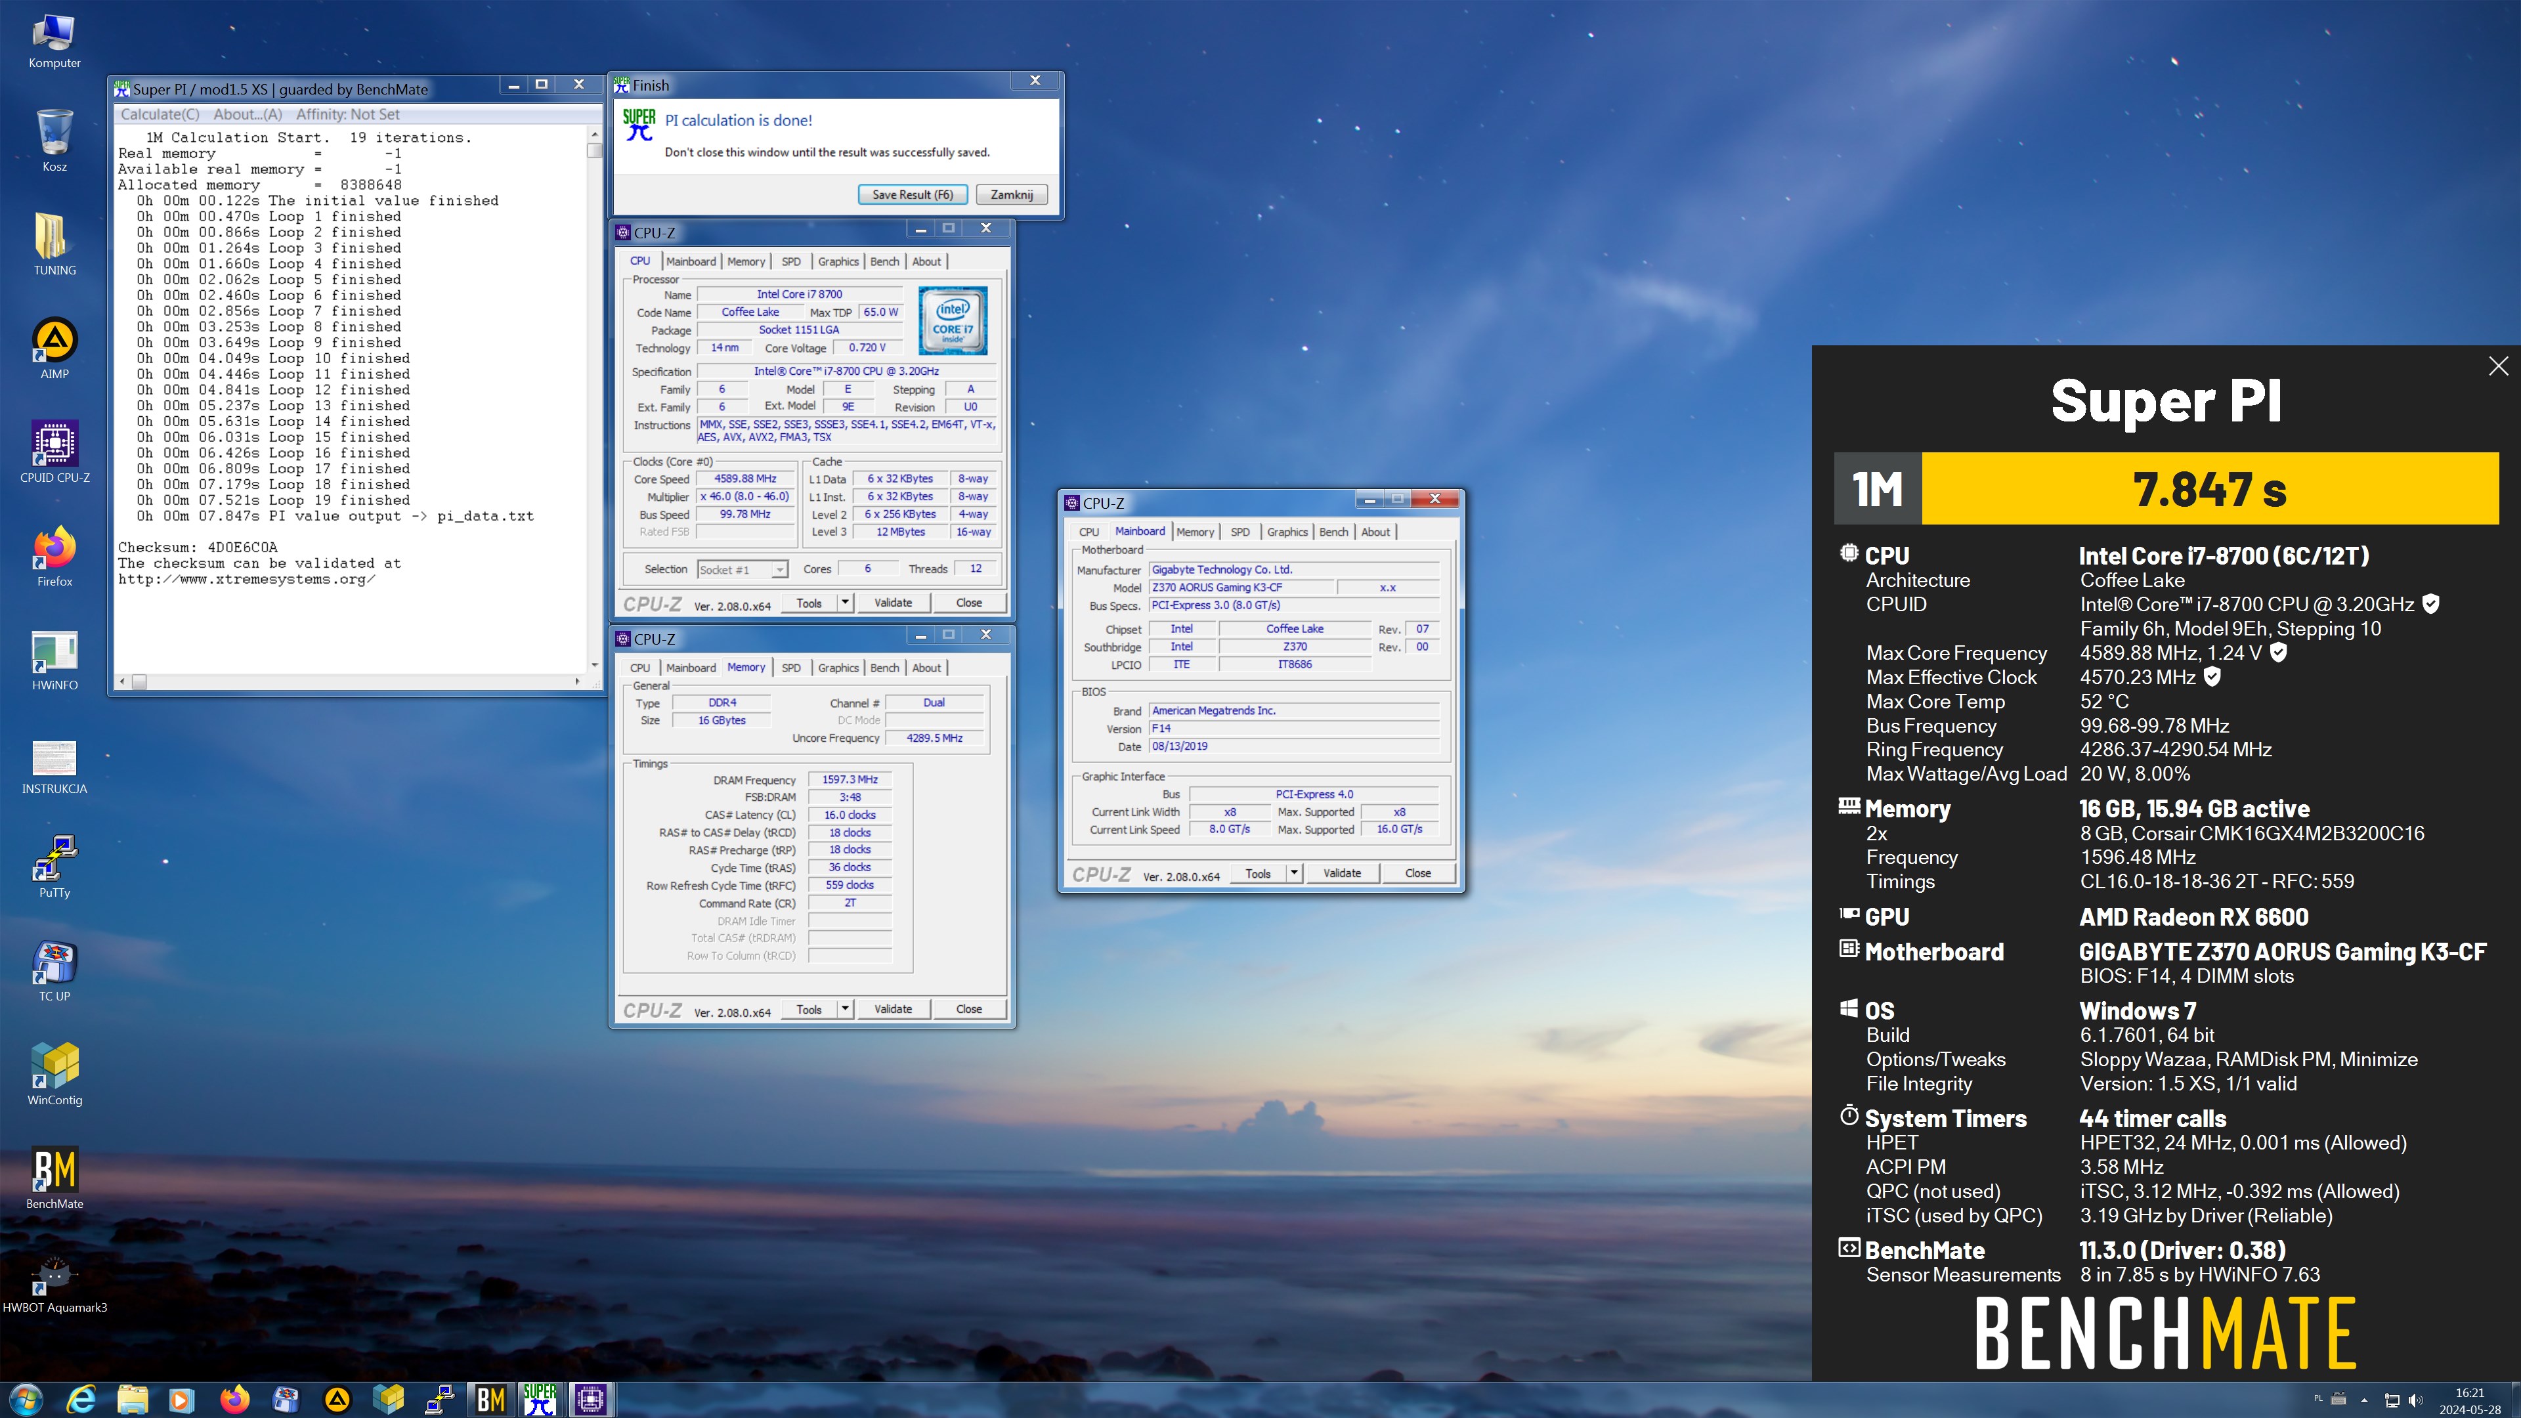The width and height of the screenshot is (2521, 1418).
Task: Launch AIMP from the desktop
Action: coord(54,349)
